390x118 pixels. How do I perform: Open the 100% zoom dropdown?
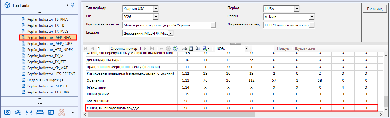[x=246, y=49]
